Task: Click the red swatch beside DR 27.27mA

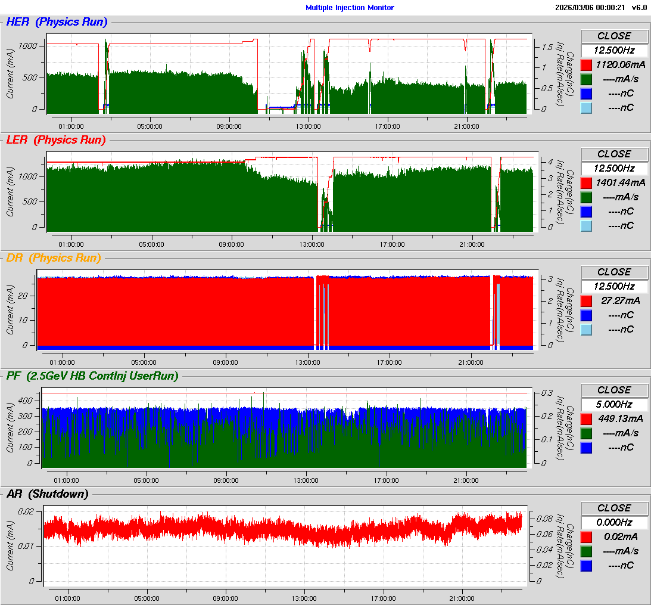Action: (x=586, y=300)
